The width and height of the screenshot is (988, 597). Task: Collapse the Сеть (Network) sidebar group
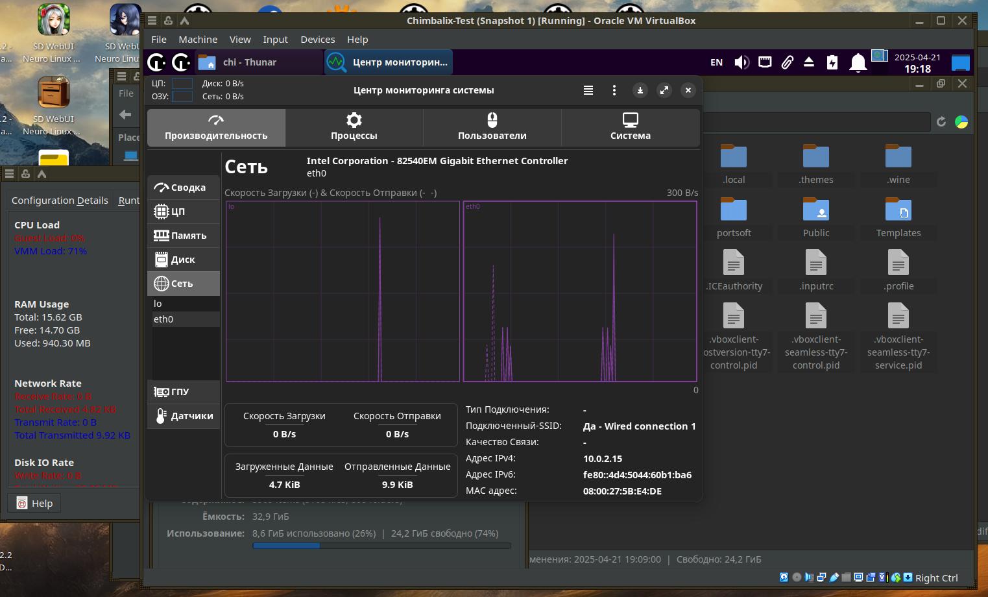coord(183,284)
